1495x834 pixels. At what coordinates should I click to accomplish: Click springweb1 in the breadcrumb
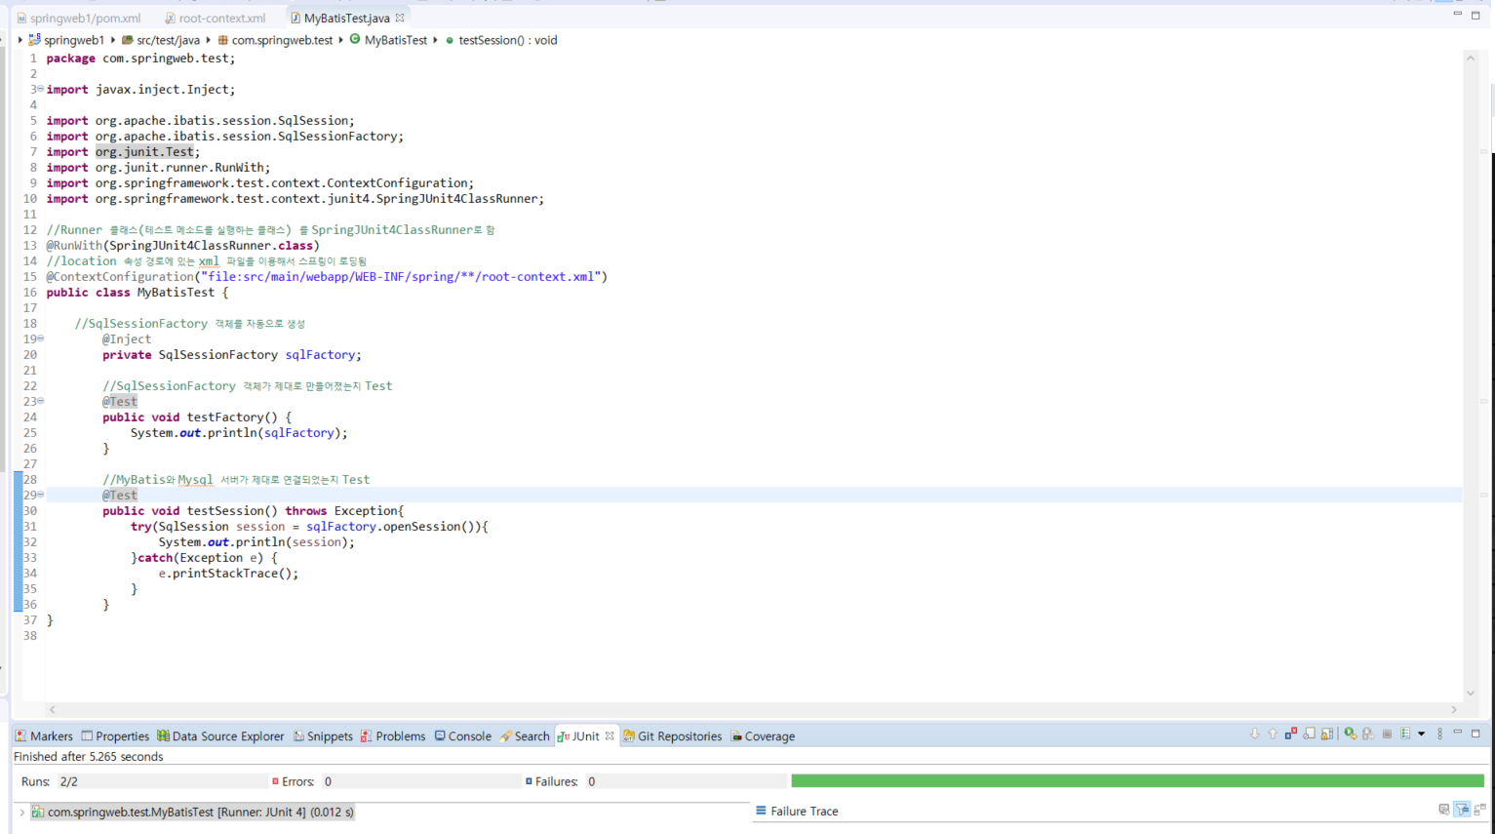[x=66, y=40]
